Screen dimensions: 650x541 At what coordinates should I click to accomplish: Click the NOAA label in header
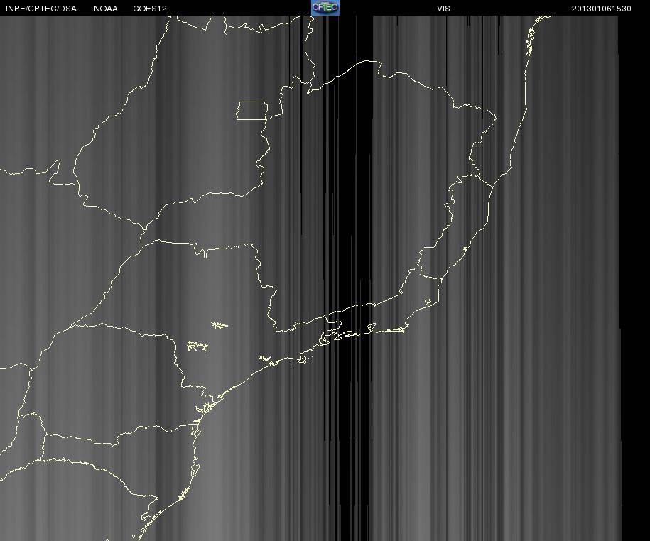[x=106, y=9]
